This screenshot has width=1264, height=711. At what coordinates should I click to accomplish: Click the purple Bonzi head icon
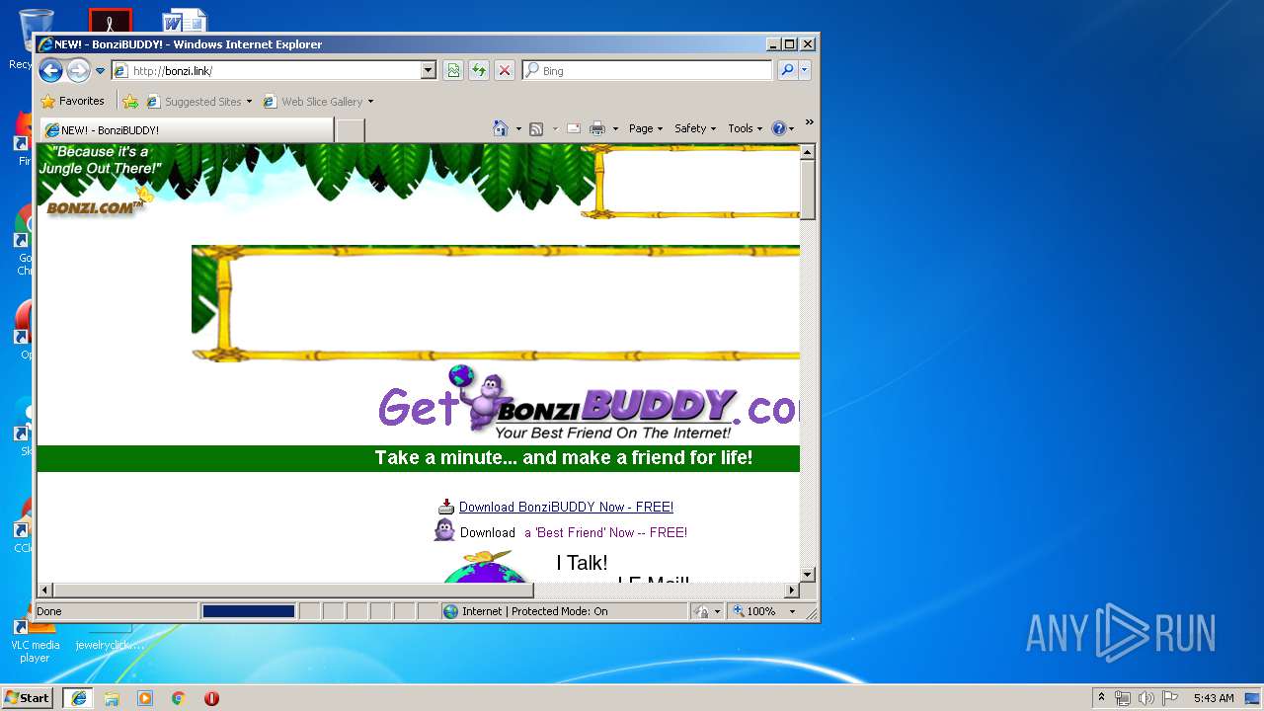[444, 531]
